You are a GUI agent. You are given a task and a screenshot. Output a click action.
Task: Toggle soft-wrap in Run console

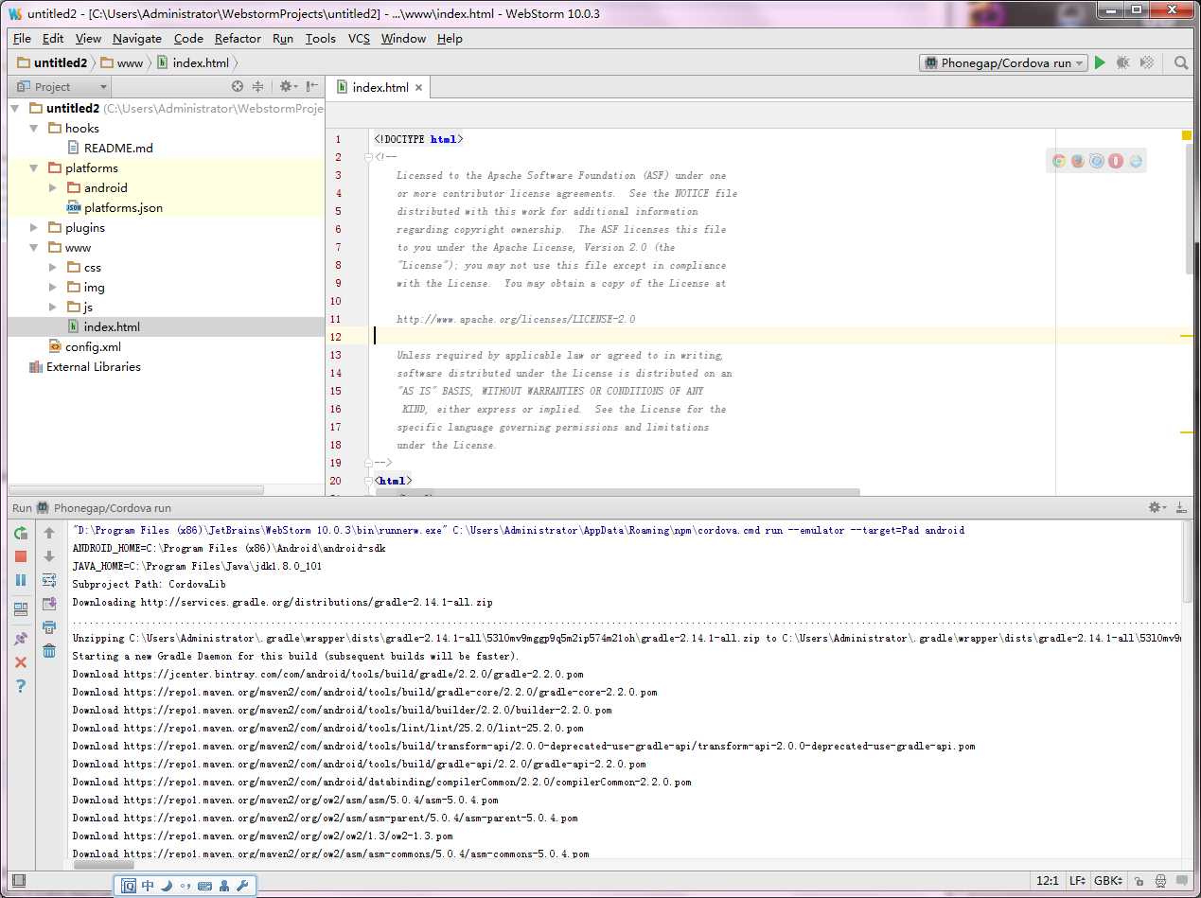click(x=49, y=580)
